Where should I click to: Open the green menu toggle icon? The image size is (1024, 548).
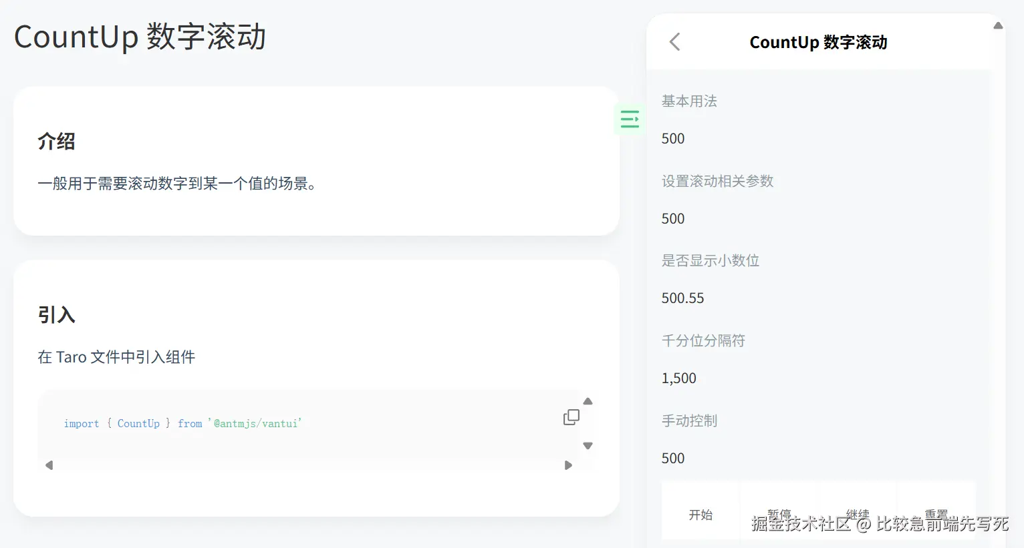pos(630,119)
